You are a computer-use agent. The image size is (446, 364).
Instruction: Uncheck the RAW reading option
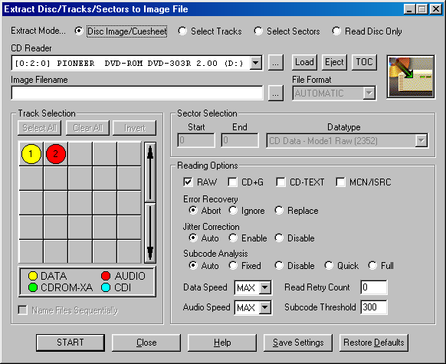coord(188,182)
